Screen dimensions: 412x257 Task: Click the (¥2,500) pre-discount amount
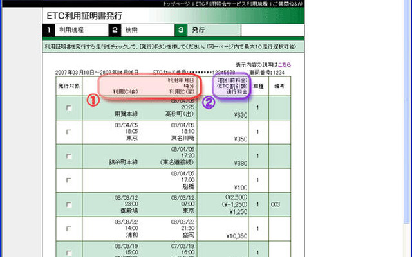[236, 197]
